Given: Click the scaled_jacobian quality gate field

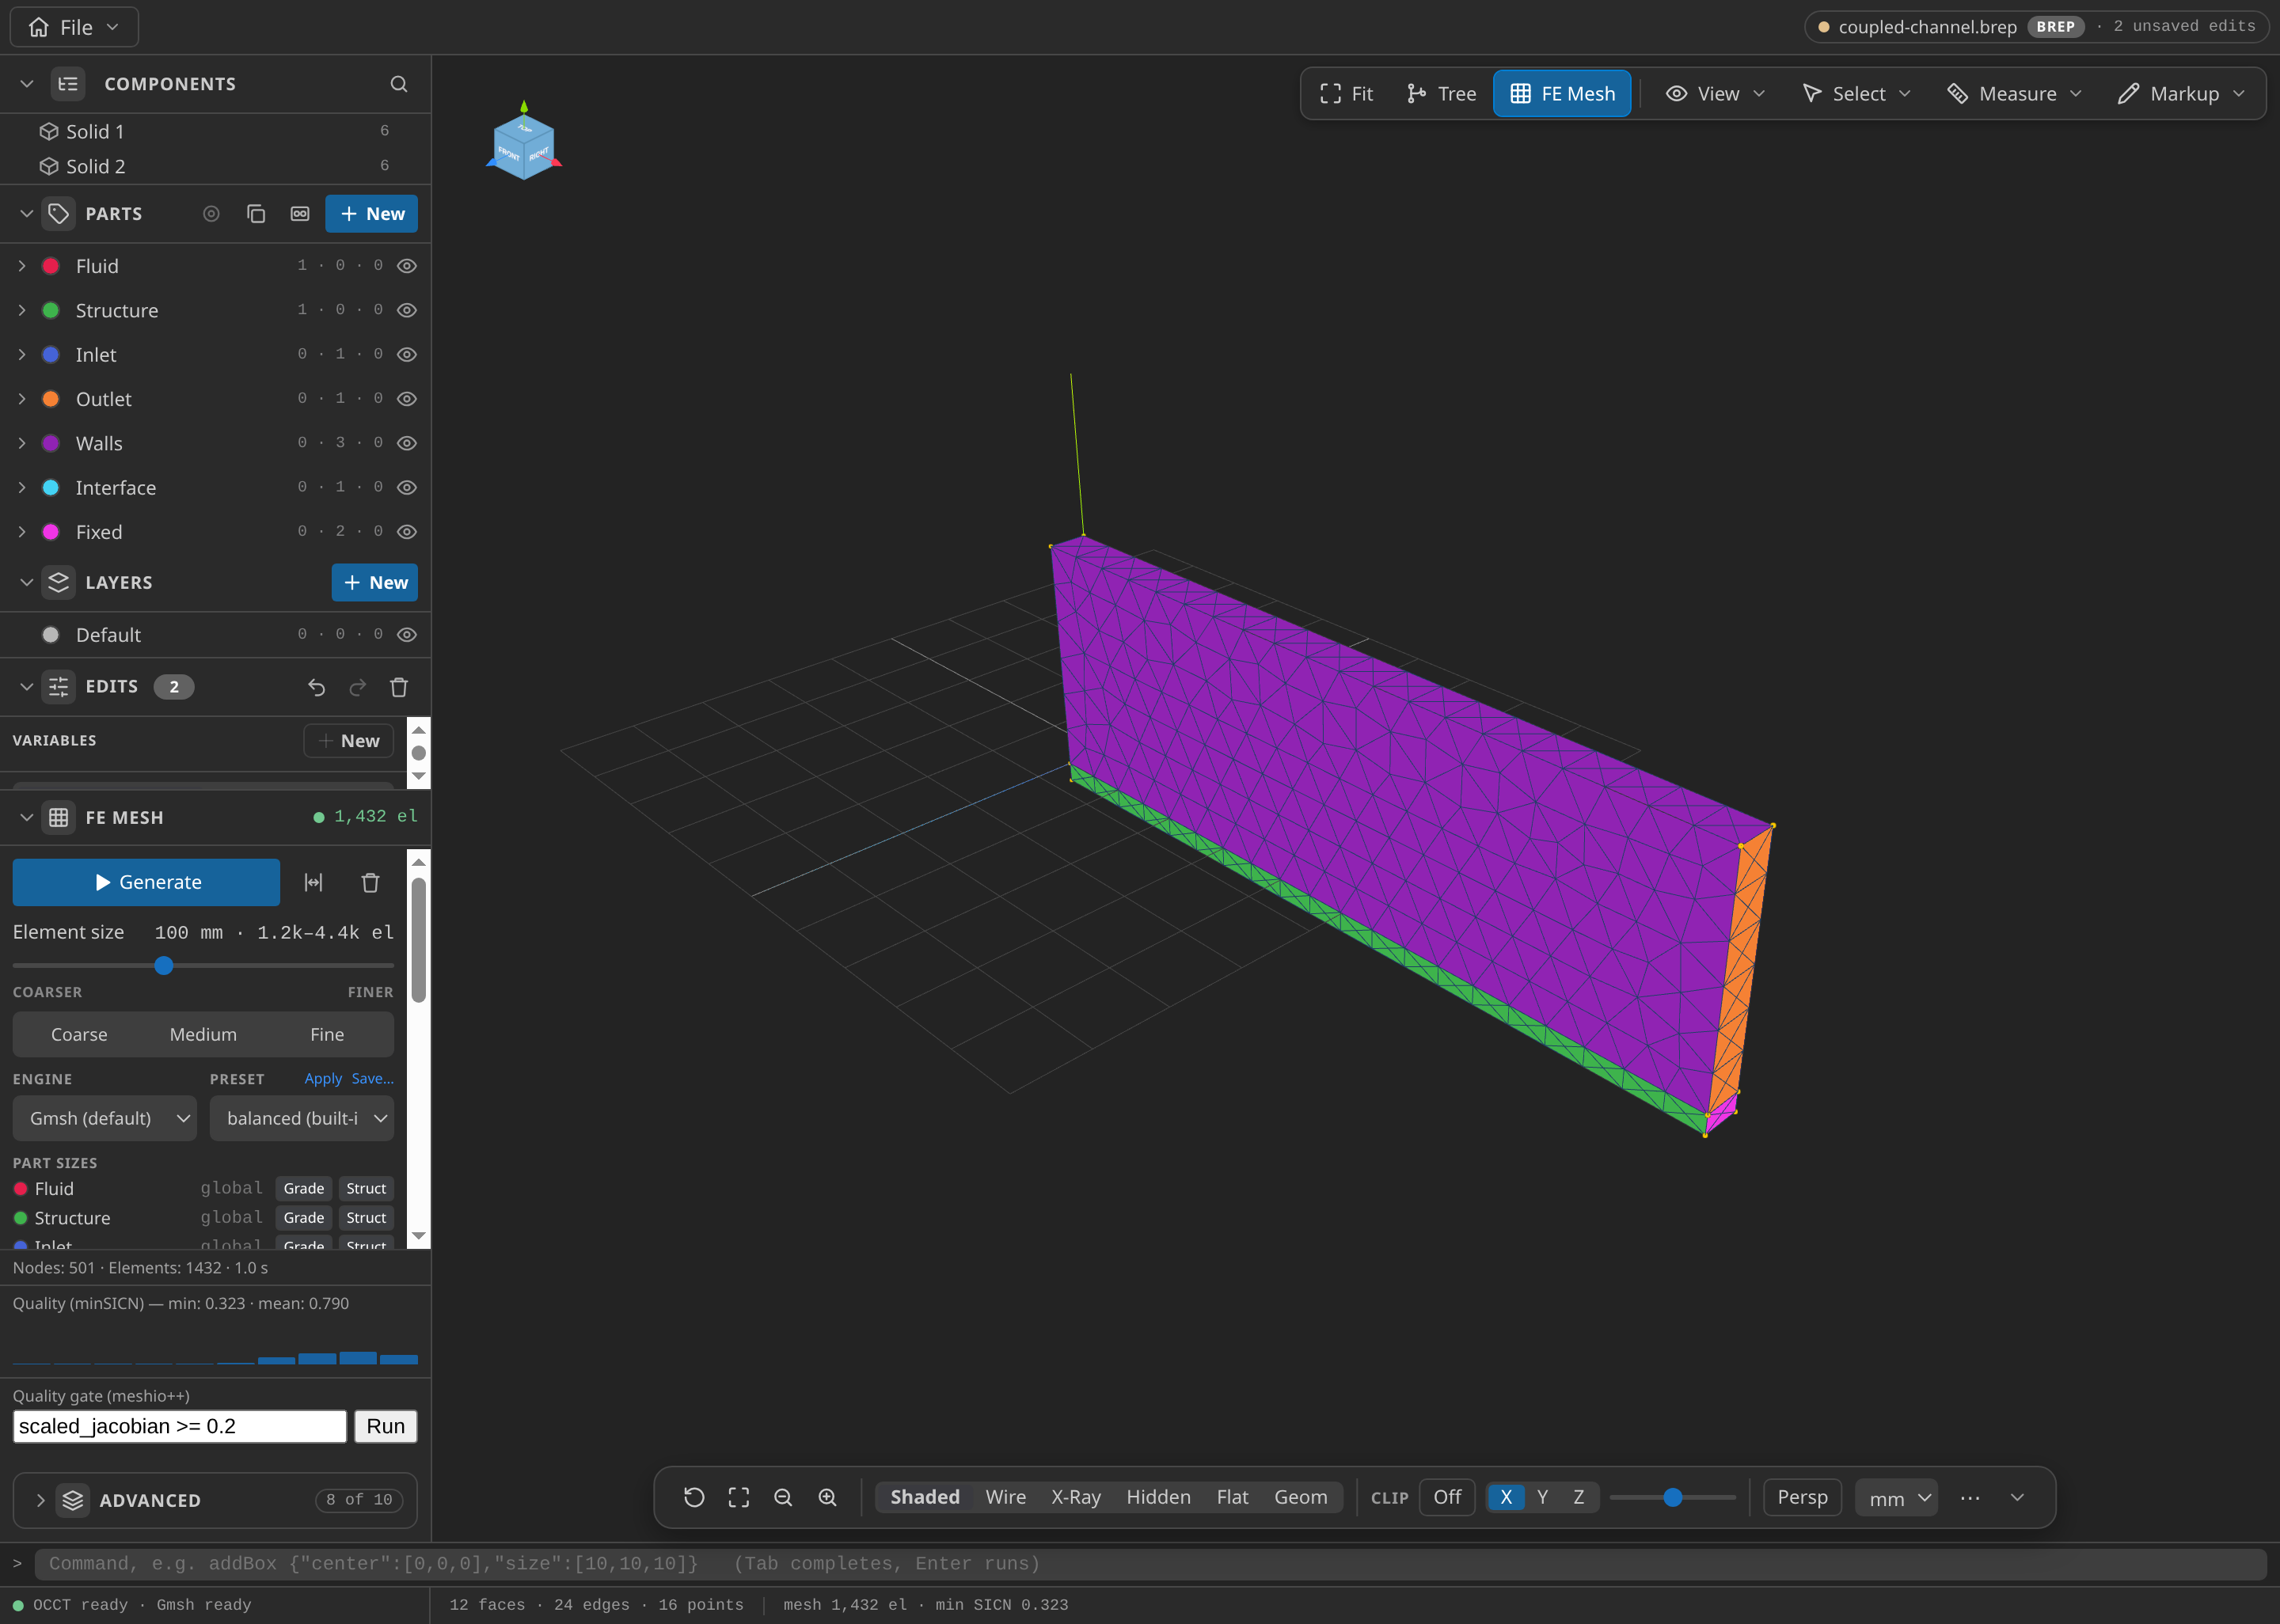Looking at the screenshot, I should tap(180, 1426).
